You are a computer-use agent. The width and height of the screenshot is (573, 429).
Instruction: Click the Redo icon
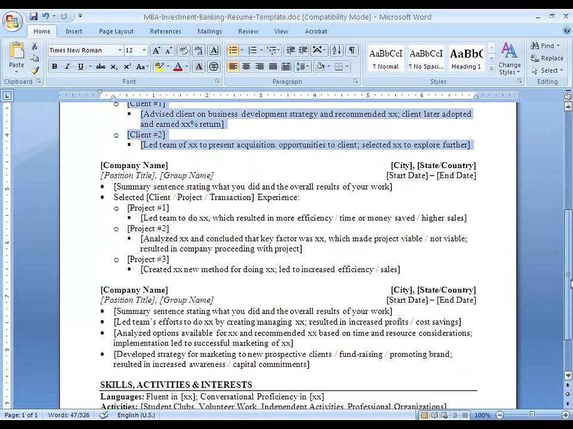tap(64, 16)
